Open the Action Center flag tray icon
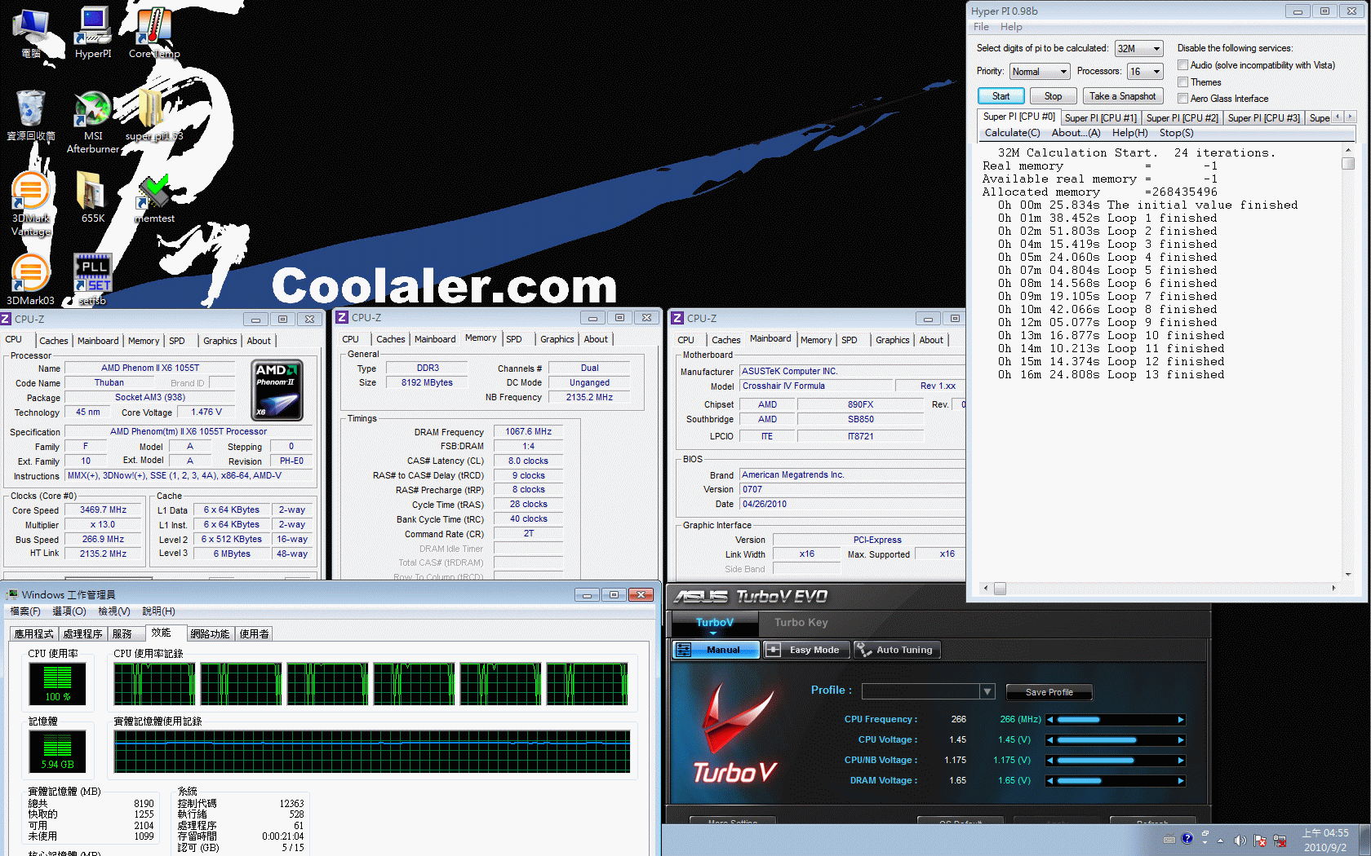Image resolution: width=1371 pixels, height=856 pixels. click(x=1260, y=841)
